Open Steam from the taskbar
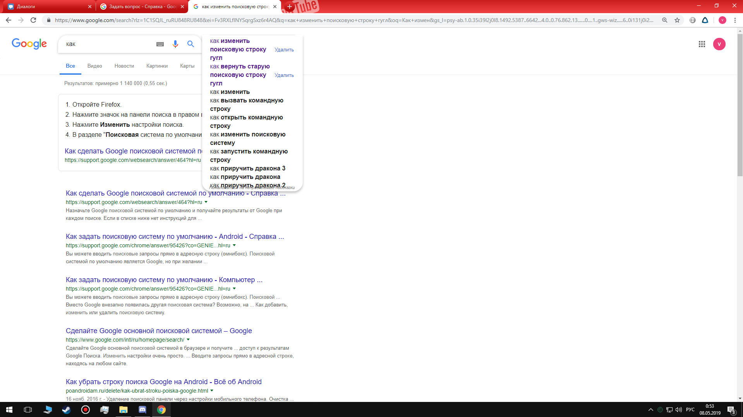 tap(66, 410)
